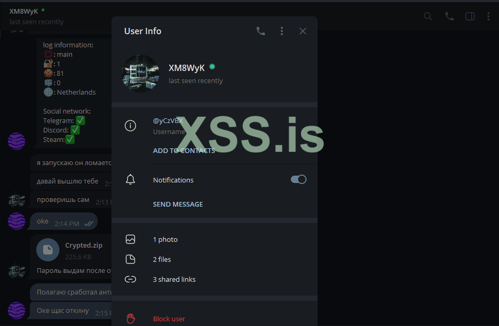Screen dimensions: 499x326
Task: Click ADD TO CONTACTS
Action: (x=184, y=150)
